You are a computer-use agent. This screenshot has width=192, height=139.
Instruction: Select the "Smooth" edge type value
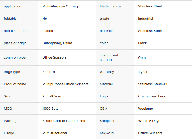pyautogui.click(x=49, y=72)
